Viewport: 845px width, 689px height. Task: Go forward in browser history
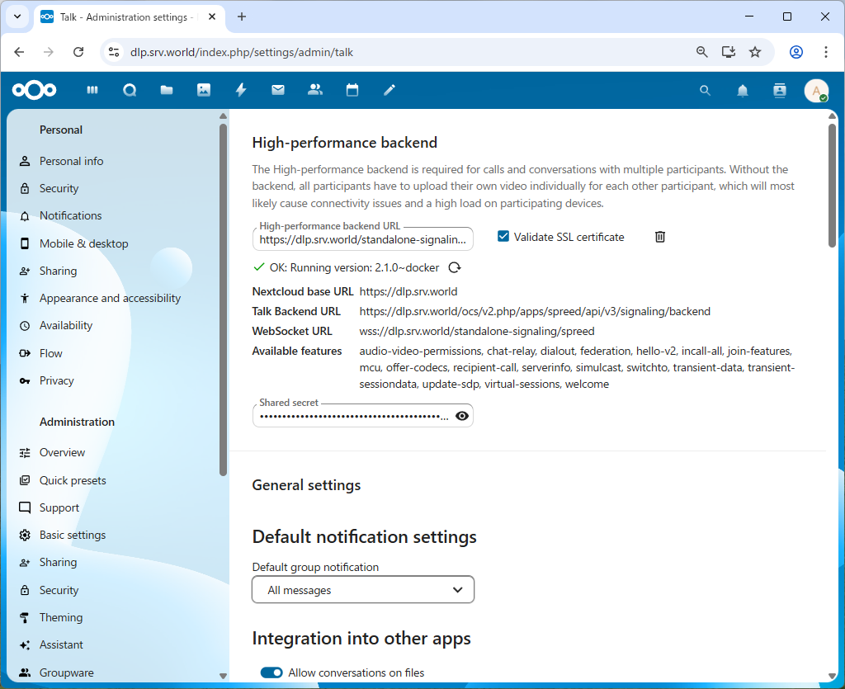(x=49, y=52)
